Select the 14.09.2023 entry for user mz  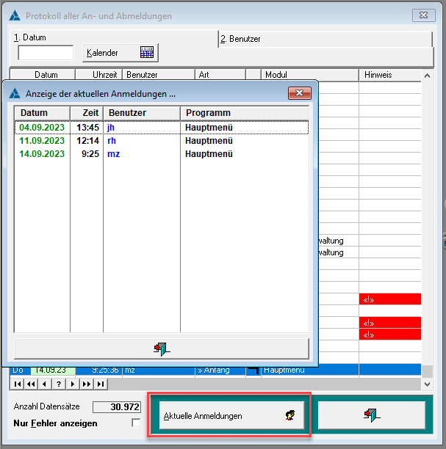(160, 154)
